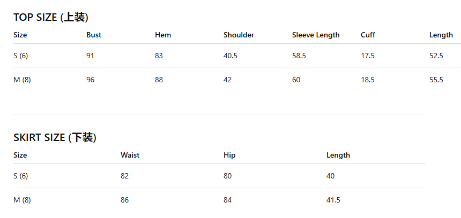Image resolution: width=461 pixels, height=218 pixels.
Task: Click the Waist column header
Action: click(130, 155)
